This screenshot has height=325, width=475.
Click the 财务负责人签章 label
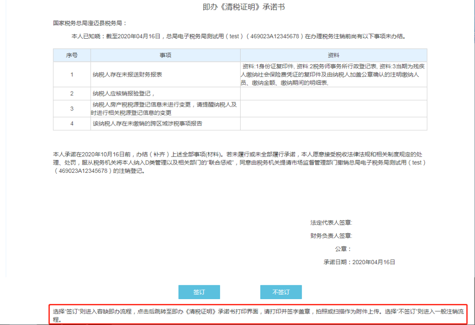[331, 236]
